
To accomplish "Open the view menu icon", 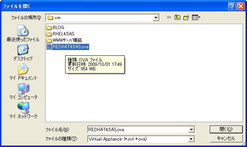I will (196, 17).
